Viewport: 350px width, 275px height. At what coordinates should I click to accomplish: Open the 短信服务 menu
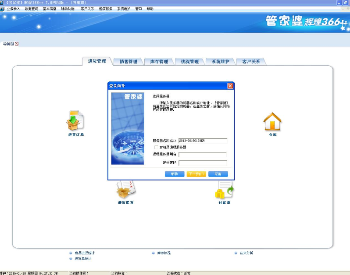click(106, 9)
